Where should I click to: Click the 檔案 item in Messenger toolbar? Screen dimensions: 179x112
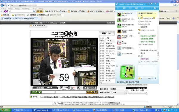[x=124, y=8]
